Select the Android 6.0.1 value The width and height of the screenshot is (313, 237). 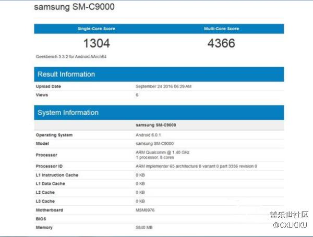point(148,135)
